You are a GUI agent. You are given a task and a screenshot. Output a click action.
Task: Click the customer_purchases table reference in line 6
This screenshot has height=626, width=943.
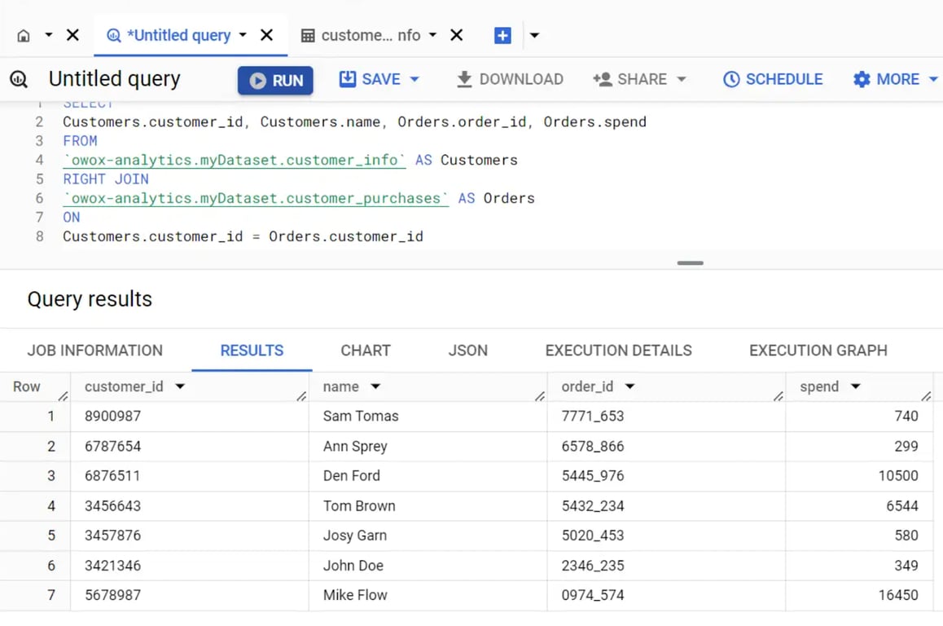coord(256,199)
